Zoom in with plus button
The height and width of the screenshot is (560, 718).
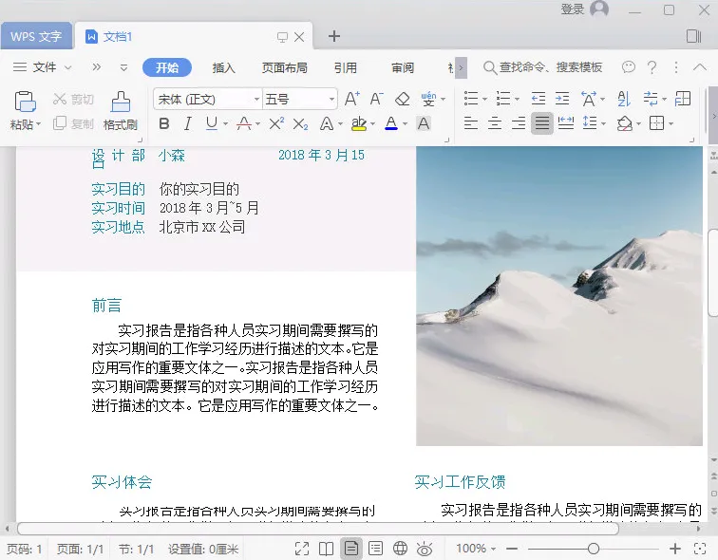click(675, 548)
